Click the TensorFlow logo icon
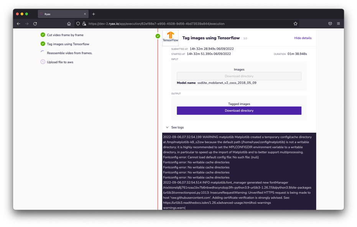The image size is (357, 227). (170, 37)
